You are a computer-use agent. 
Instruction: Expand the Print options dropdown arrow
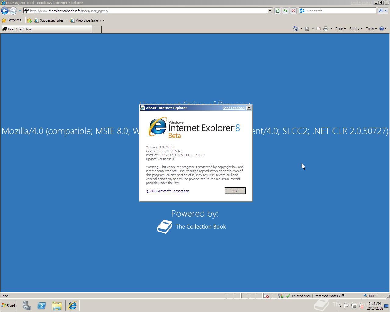331,29
